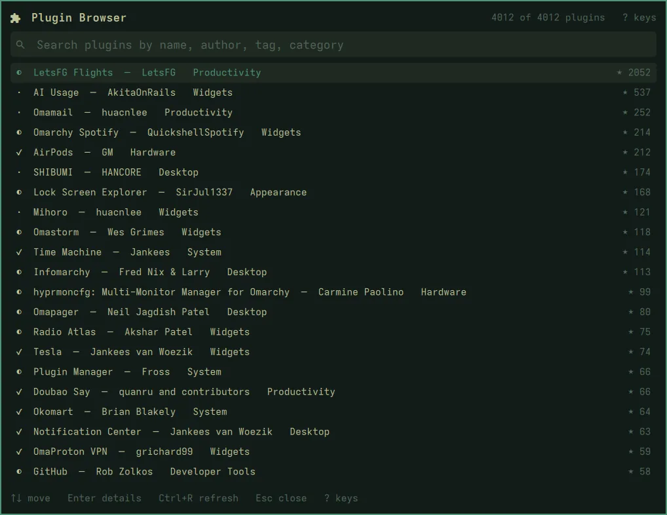667x515 pixels.
Task: Select the Okomart plugin name
Action: 53,412
